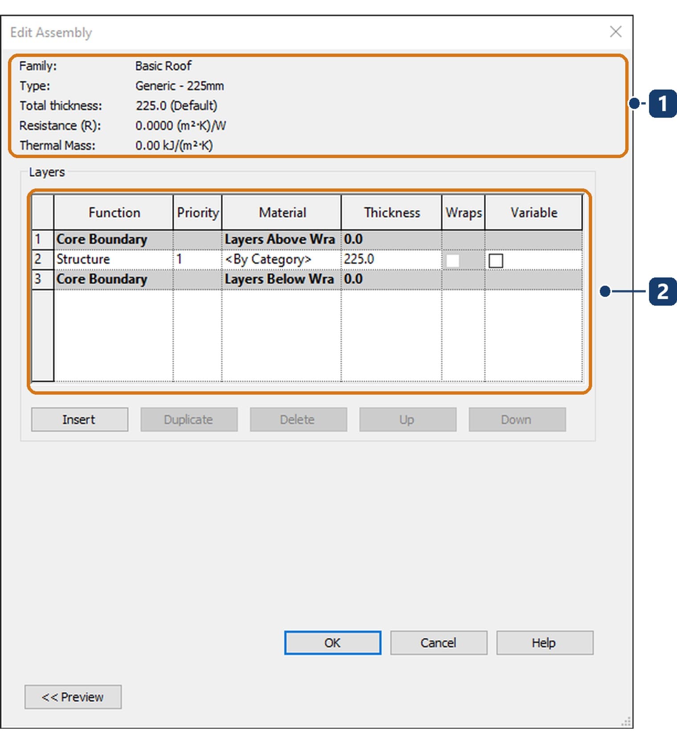Select row number 2 header

click(43, 259)
